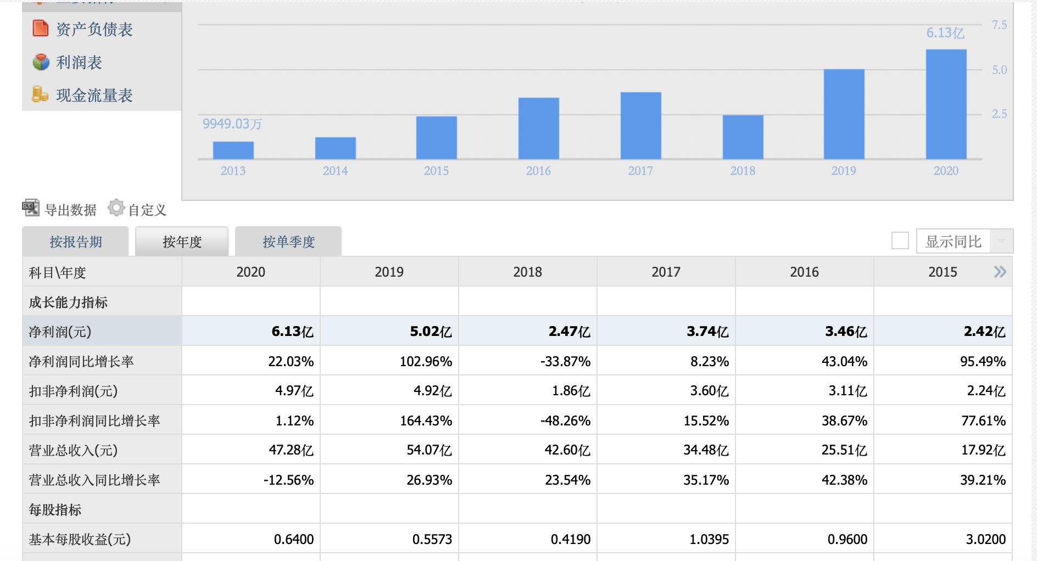The width and height of the screenshot is (1037, 561).
Task: Click the 自定义 gear icon
Action: 116,207
